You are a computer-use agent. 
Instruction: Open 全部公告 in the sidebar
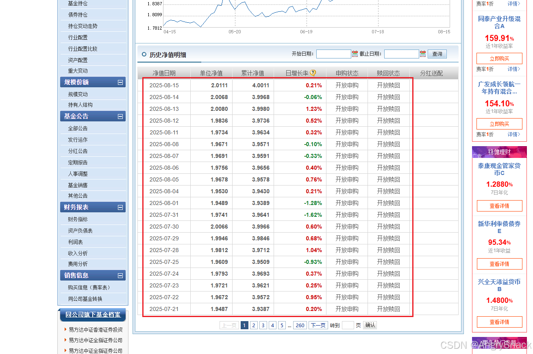click(78, 128)
